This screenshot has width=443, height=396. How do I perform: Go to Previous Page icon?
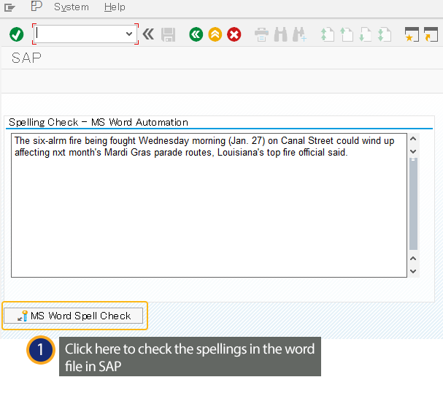347,34
